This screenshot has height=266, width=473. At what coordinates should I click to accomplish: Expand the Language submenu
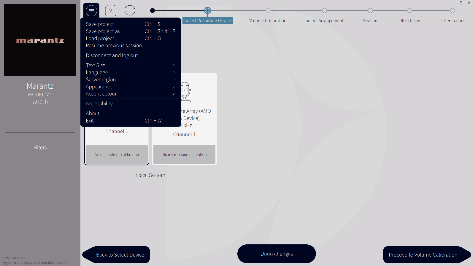131,72
